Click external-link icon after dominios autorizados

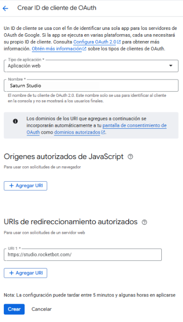pos(103,133)
